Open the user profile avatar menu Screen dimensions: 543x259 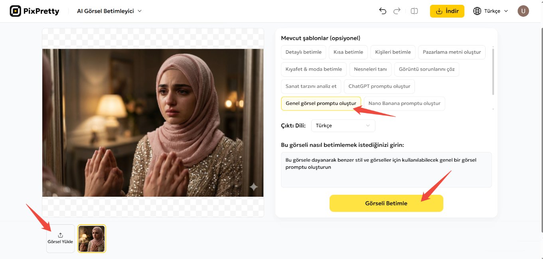coord(523,11)
